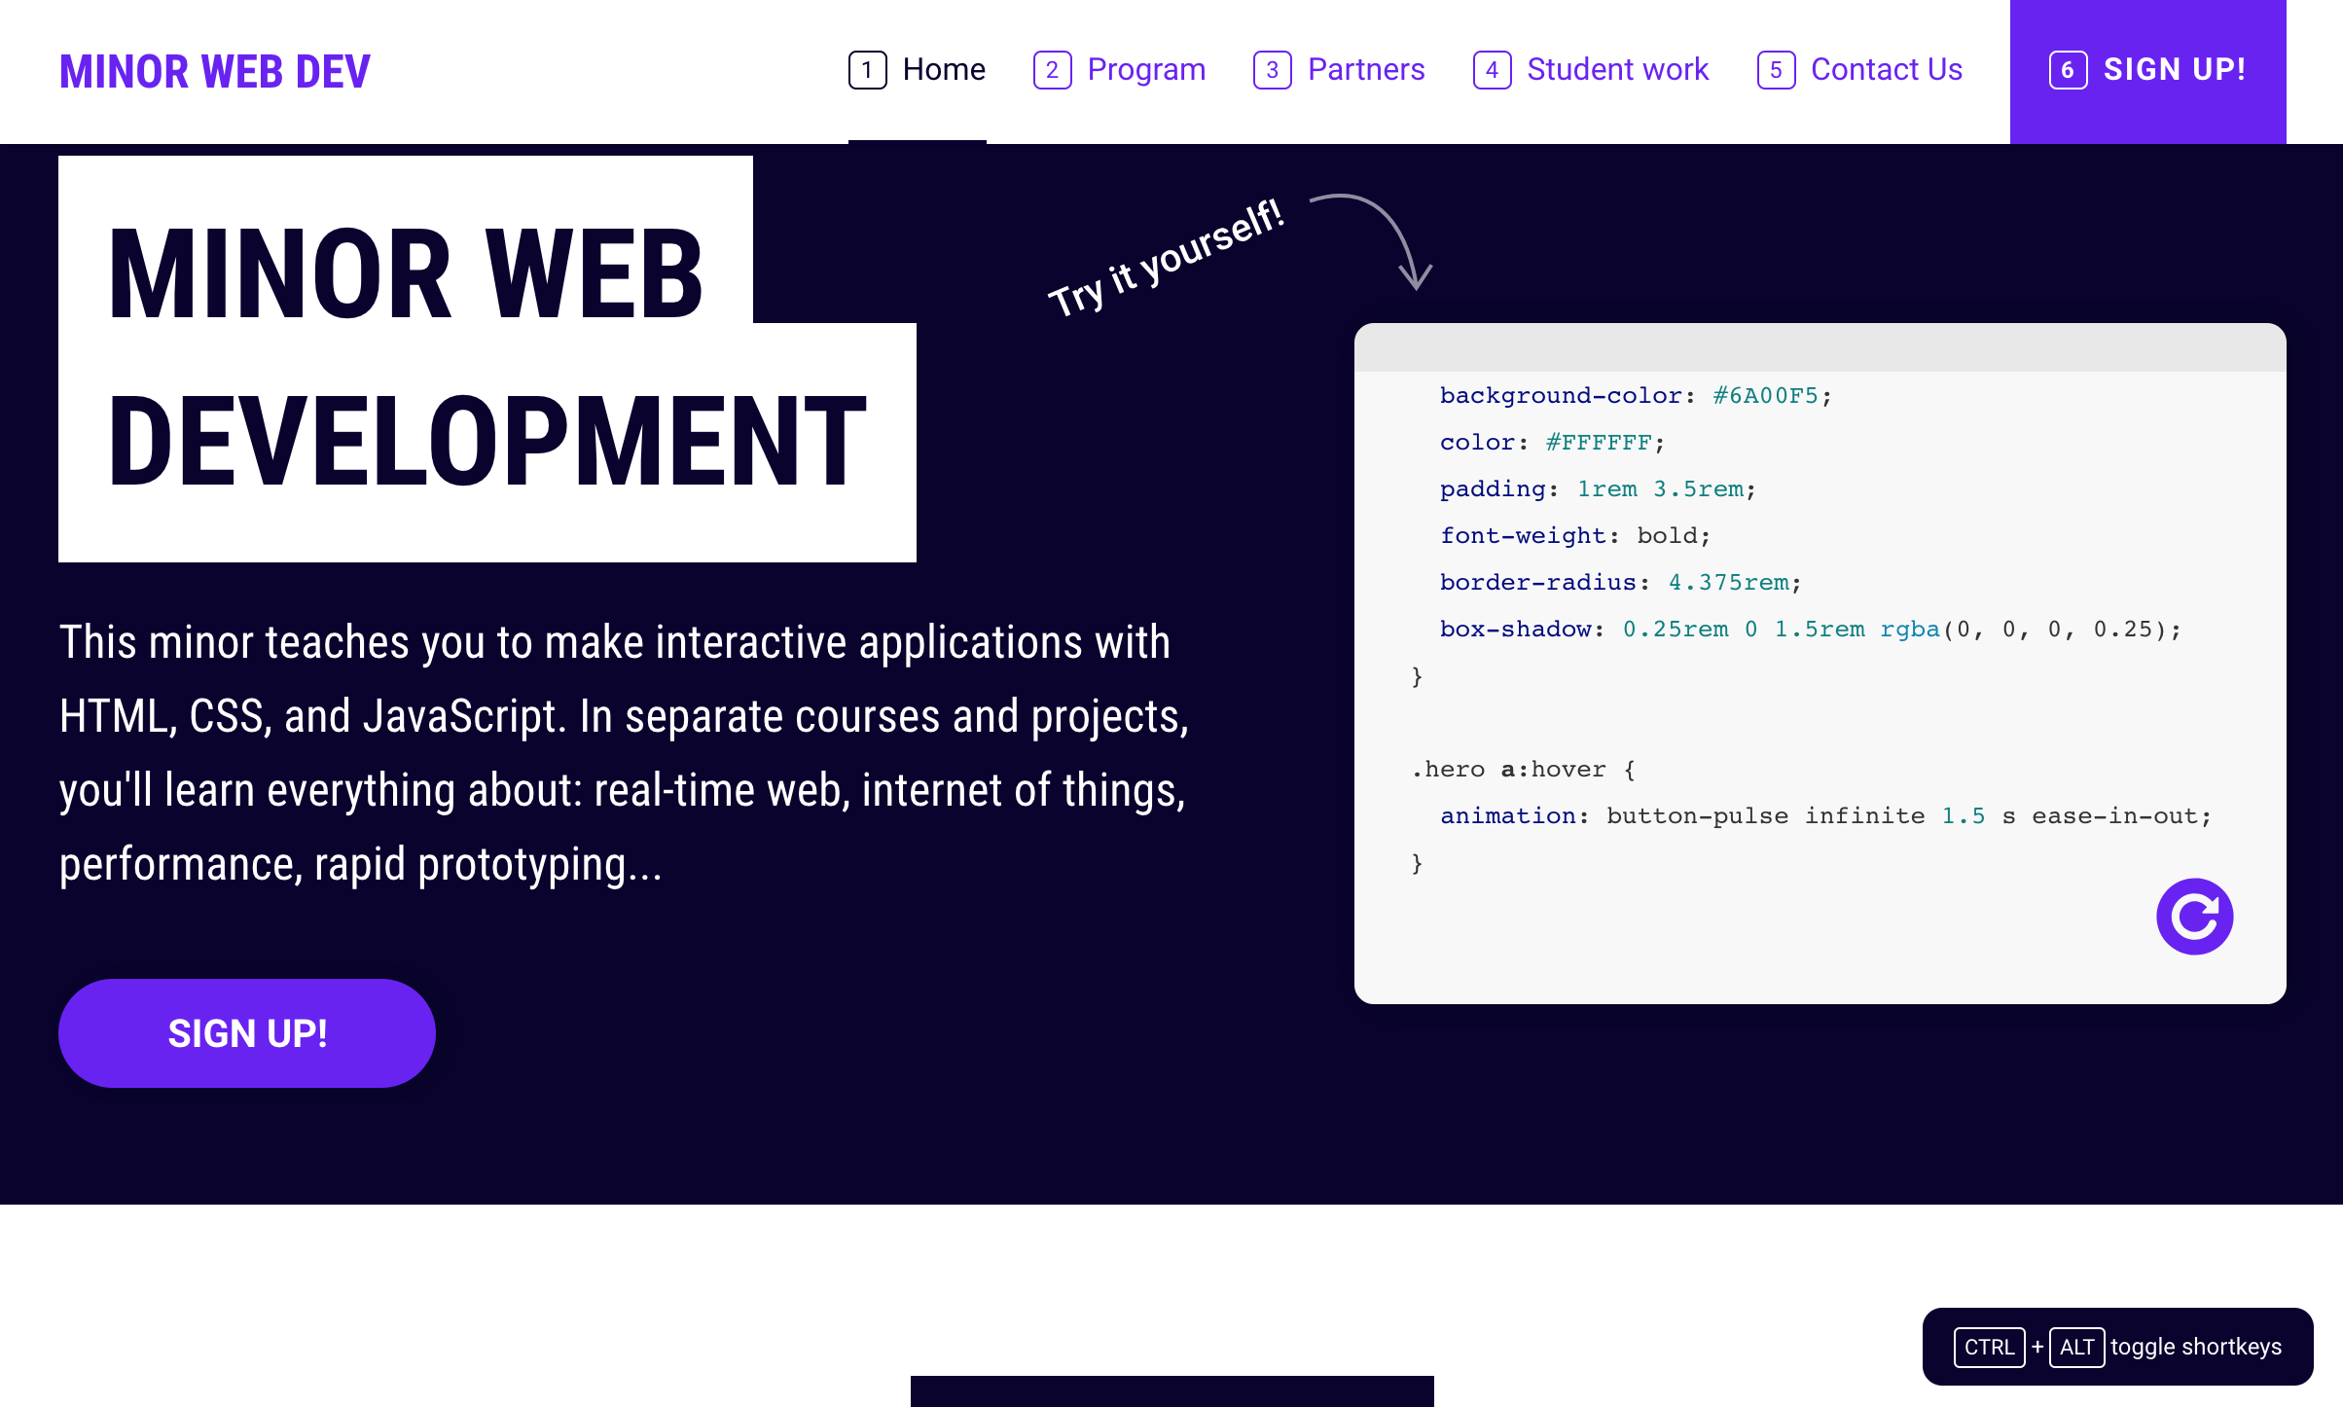The width and height of the screenshot is (2343, 1407).
Task: Click the #6A00F5 background-color value
Action: pos(1765,396)
